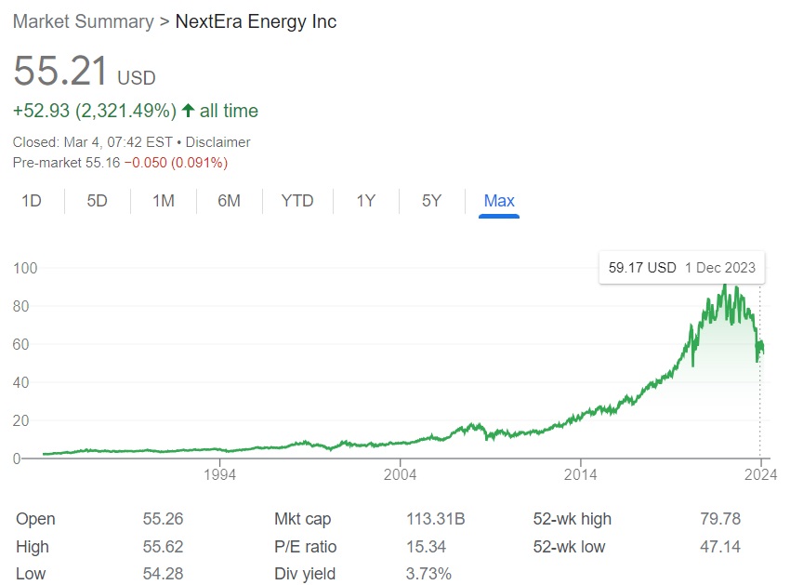
Task: Click the green up arrow icon
Action: click(188, 111)
